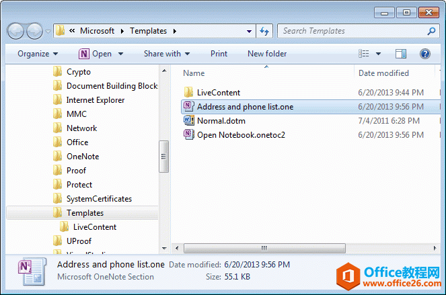
Task: Click the Change your view icon
Action: click(364, 54)
